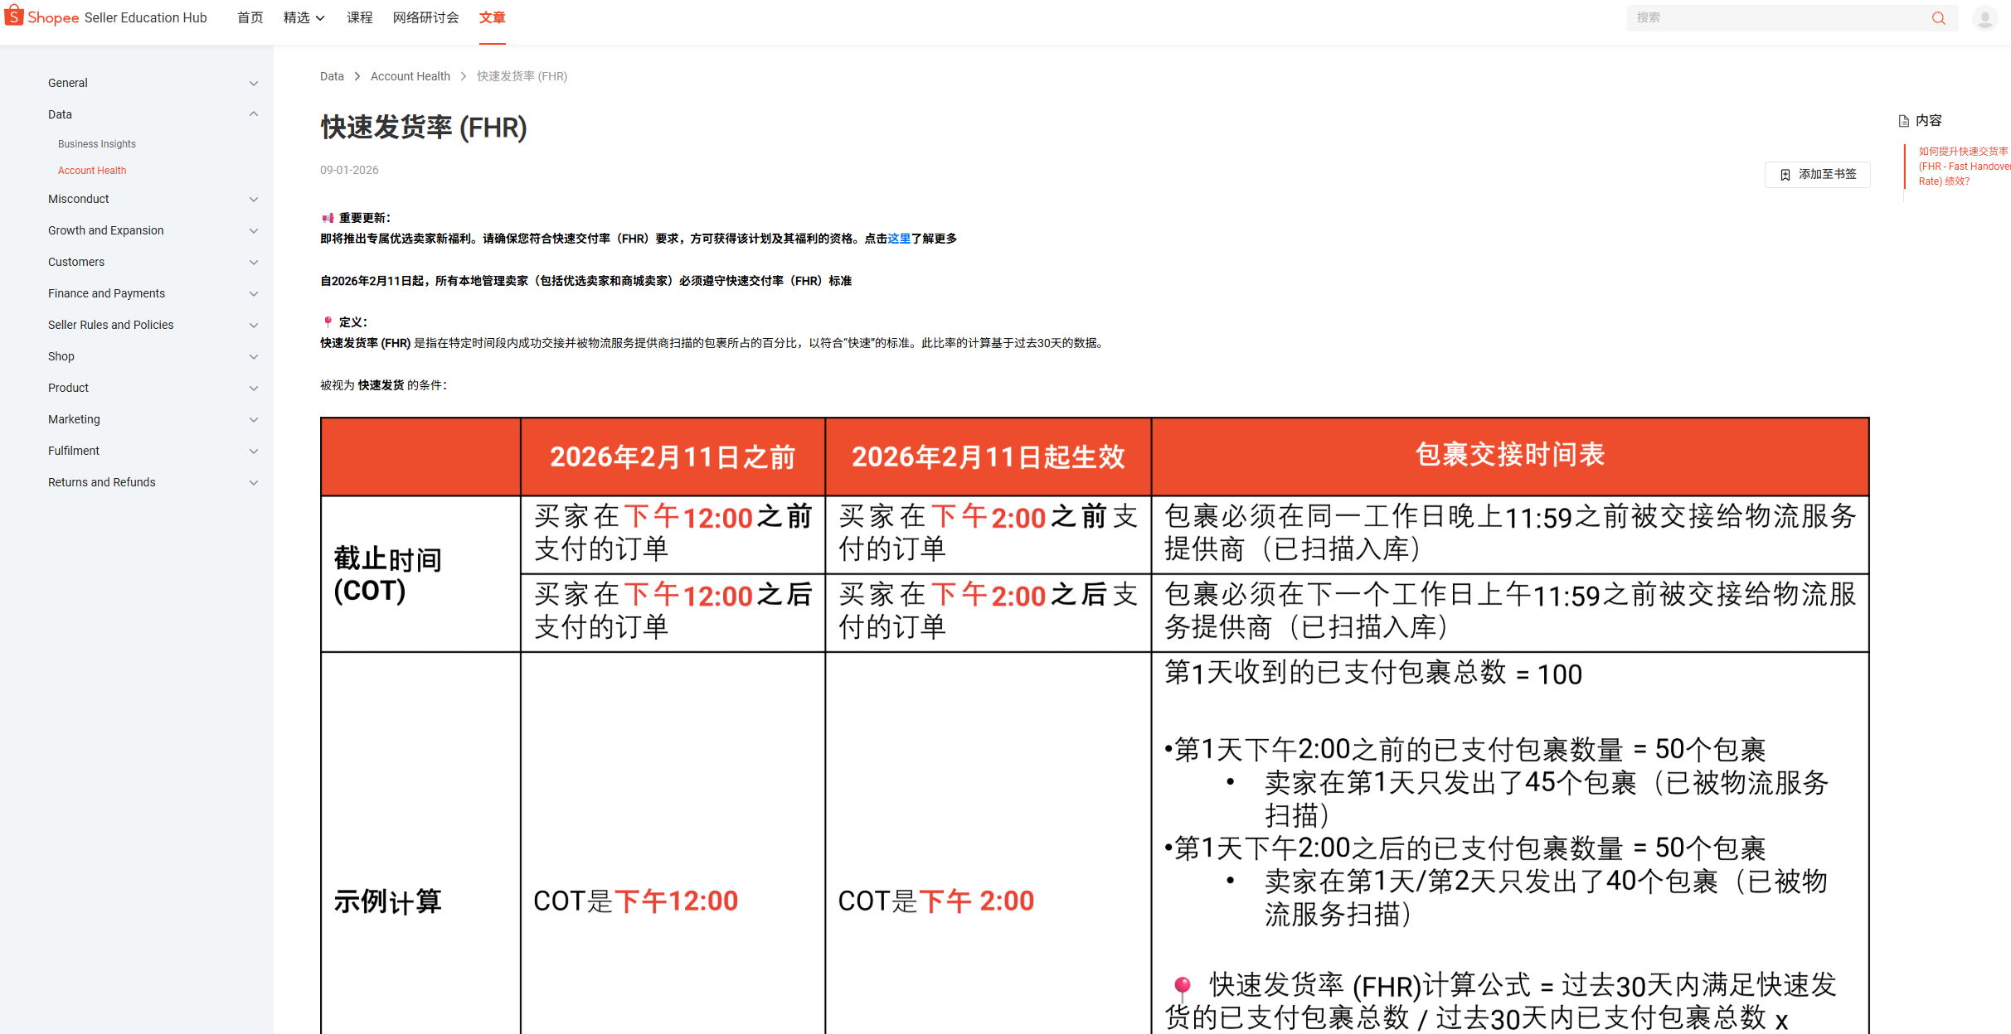Expand the Misconduct section

[254, 199]
